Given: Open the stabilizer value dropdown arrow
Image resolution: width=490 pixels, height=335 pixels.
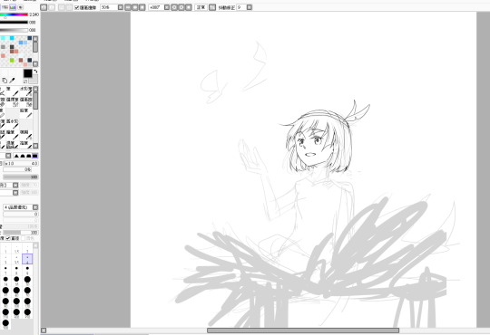Looking at the screenshot, I should 250,7.
